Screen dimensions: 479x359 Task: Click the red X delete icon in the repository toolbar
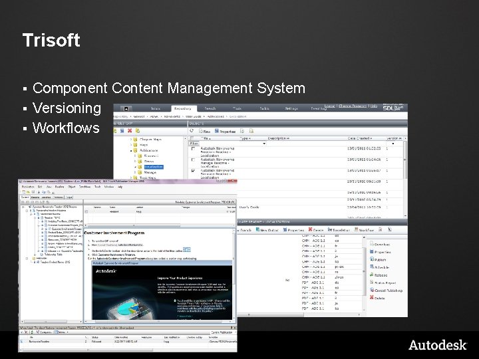130,131
